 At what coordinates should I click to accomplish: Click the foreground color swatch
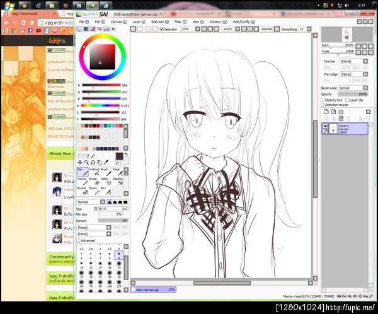pos(119,156)
